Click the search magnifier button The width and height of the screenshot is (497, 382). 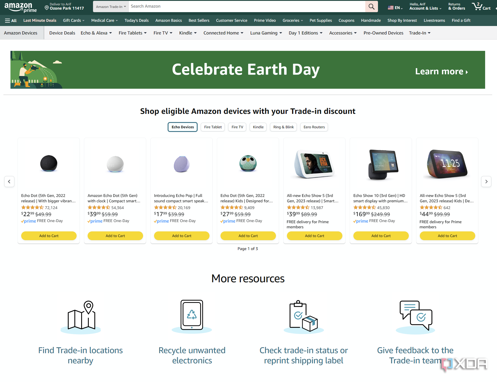tap(371, 6)
